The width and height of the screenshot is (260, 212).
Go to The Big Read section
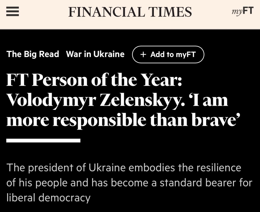33,54
